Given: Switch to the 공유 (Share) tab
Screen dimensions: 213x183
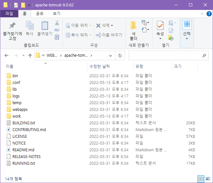Looking at the screenshot, I should (40, 13).
